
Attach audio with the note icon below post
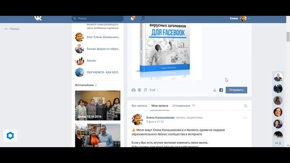145,90
